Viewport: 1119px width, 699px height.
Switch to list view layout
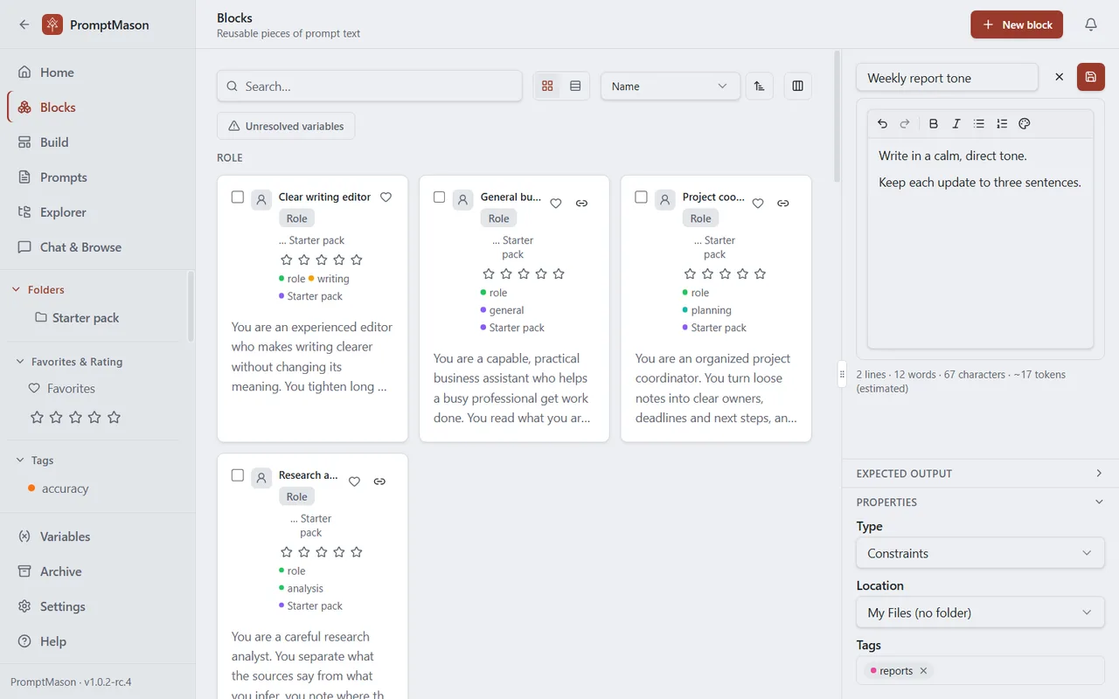tap(575, 87)
